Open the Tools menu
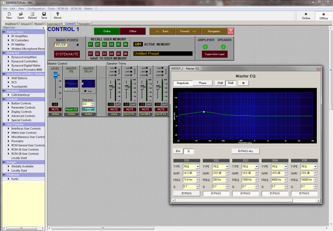Image resolution: width=333 pixels, height=231 pixels. click(x=51, y=9)
